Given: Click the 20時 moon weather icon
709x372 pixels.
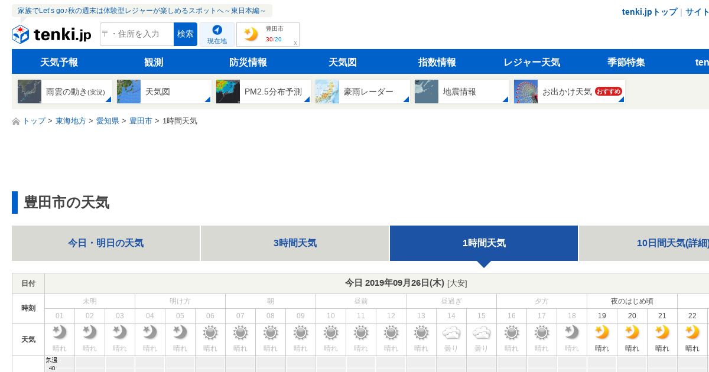Looking at the screenshot, I should [x=632, y=332].
